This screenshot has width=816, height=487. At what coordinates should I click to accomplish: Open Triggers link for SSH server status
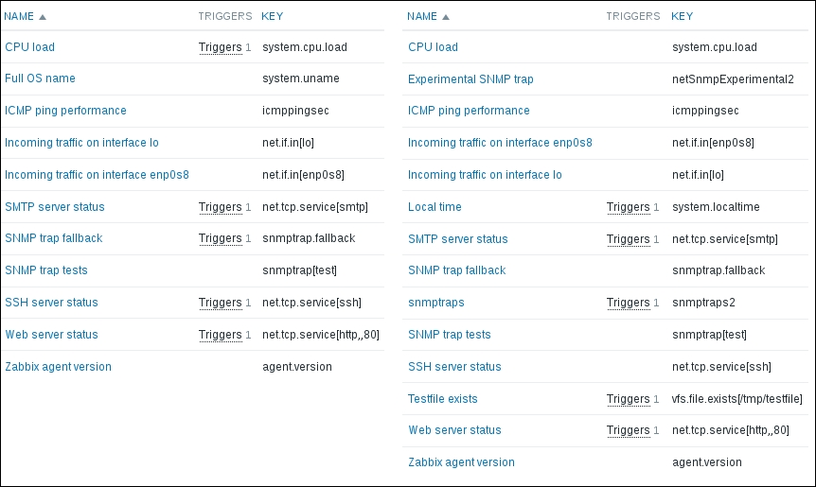point(221,303)
